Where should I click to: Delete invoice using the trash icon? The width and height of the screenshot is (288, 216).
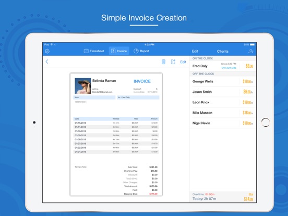(163, 62)
